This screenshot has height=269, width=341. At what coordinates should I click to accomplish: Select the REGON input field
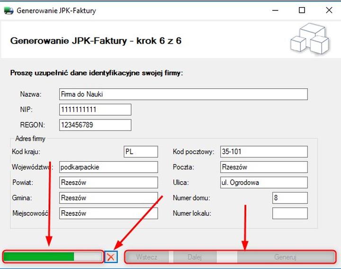(x=95, y=125)
